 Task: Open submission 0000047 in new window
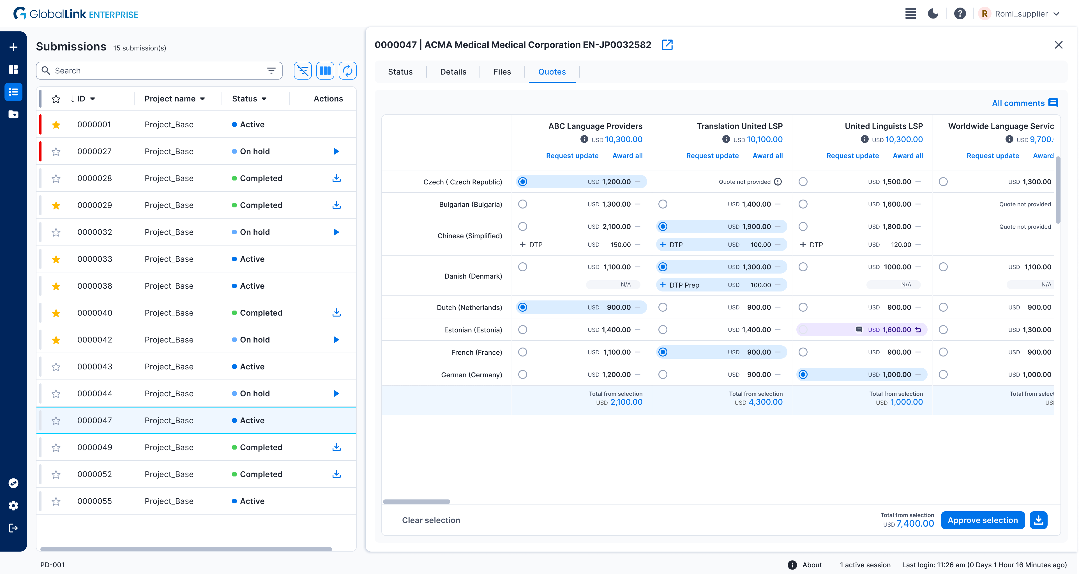667,45
